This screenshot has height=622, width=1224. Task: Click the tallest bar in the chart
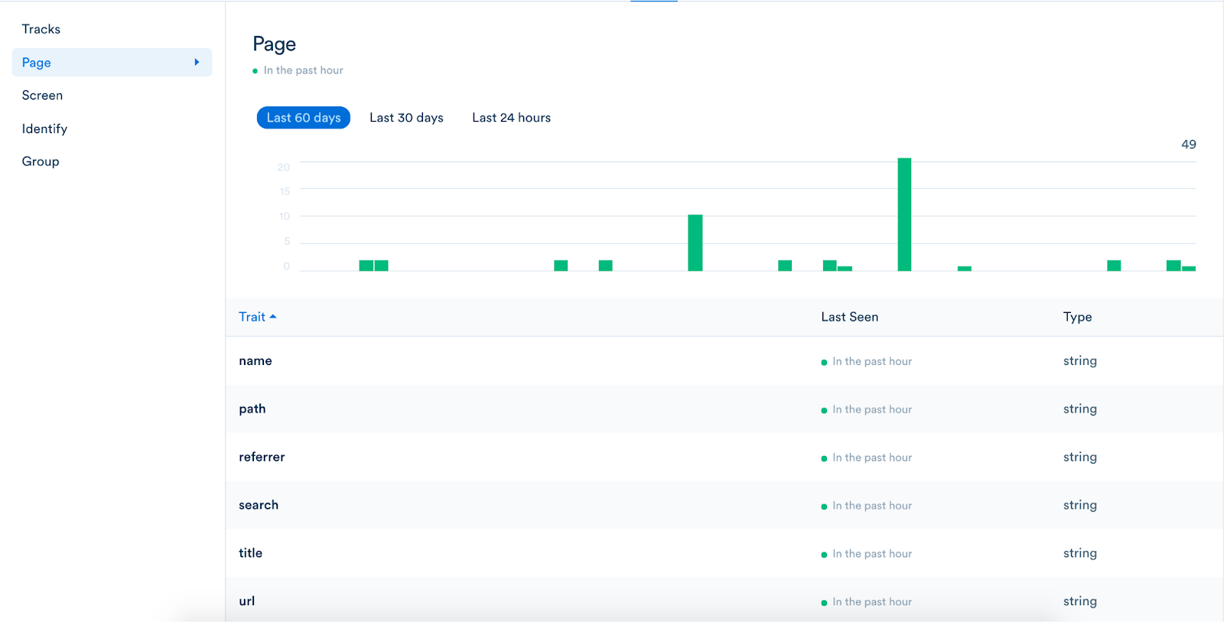904,214
